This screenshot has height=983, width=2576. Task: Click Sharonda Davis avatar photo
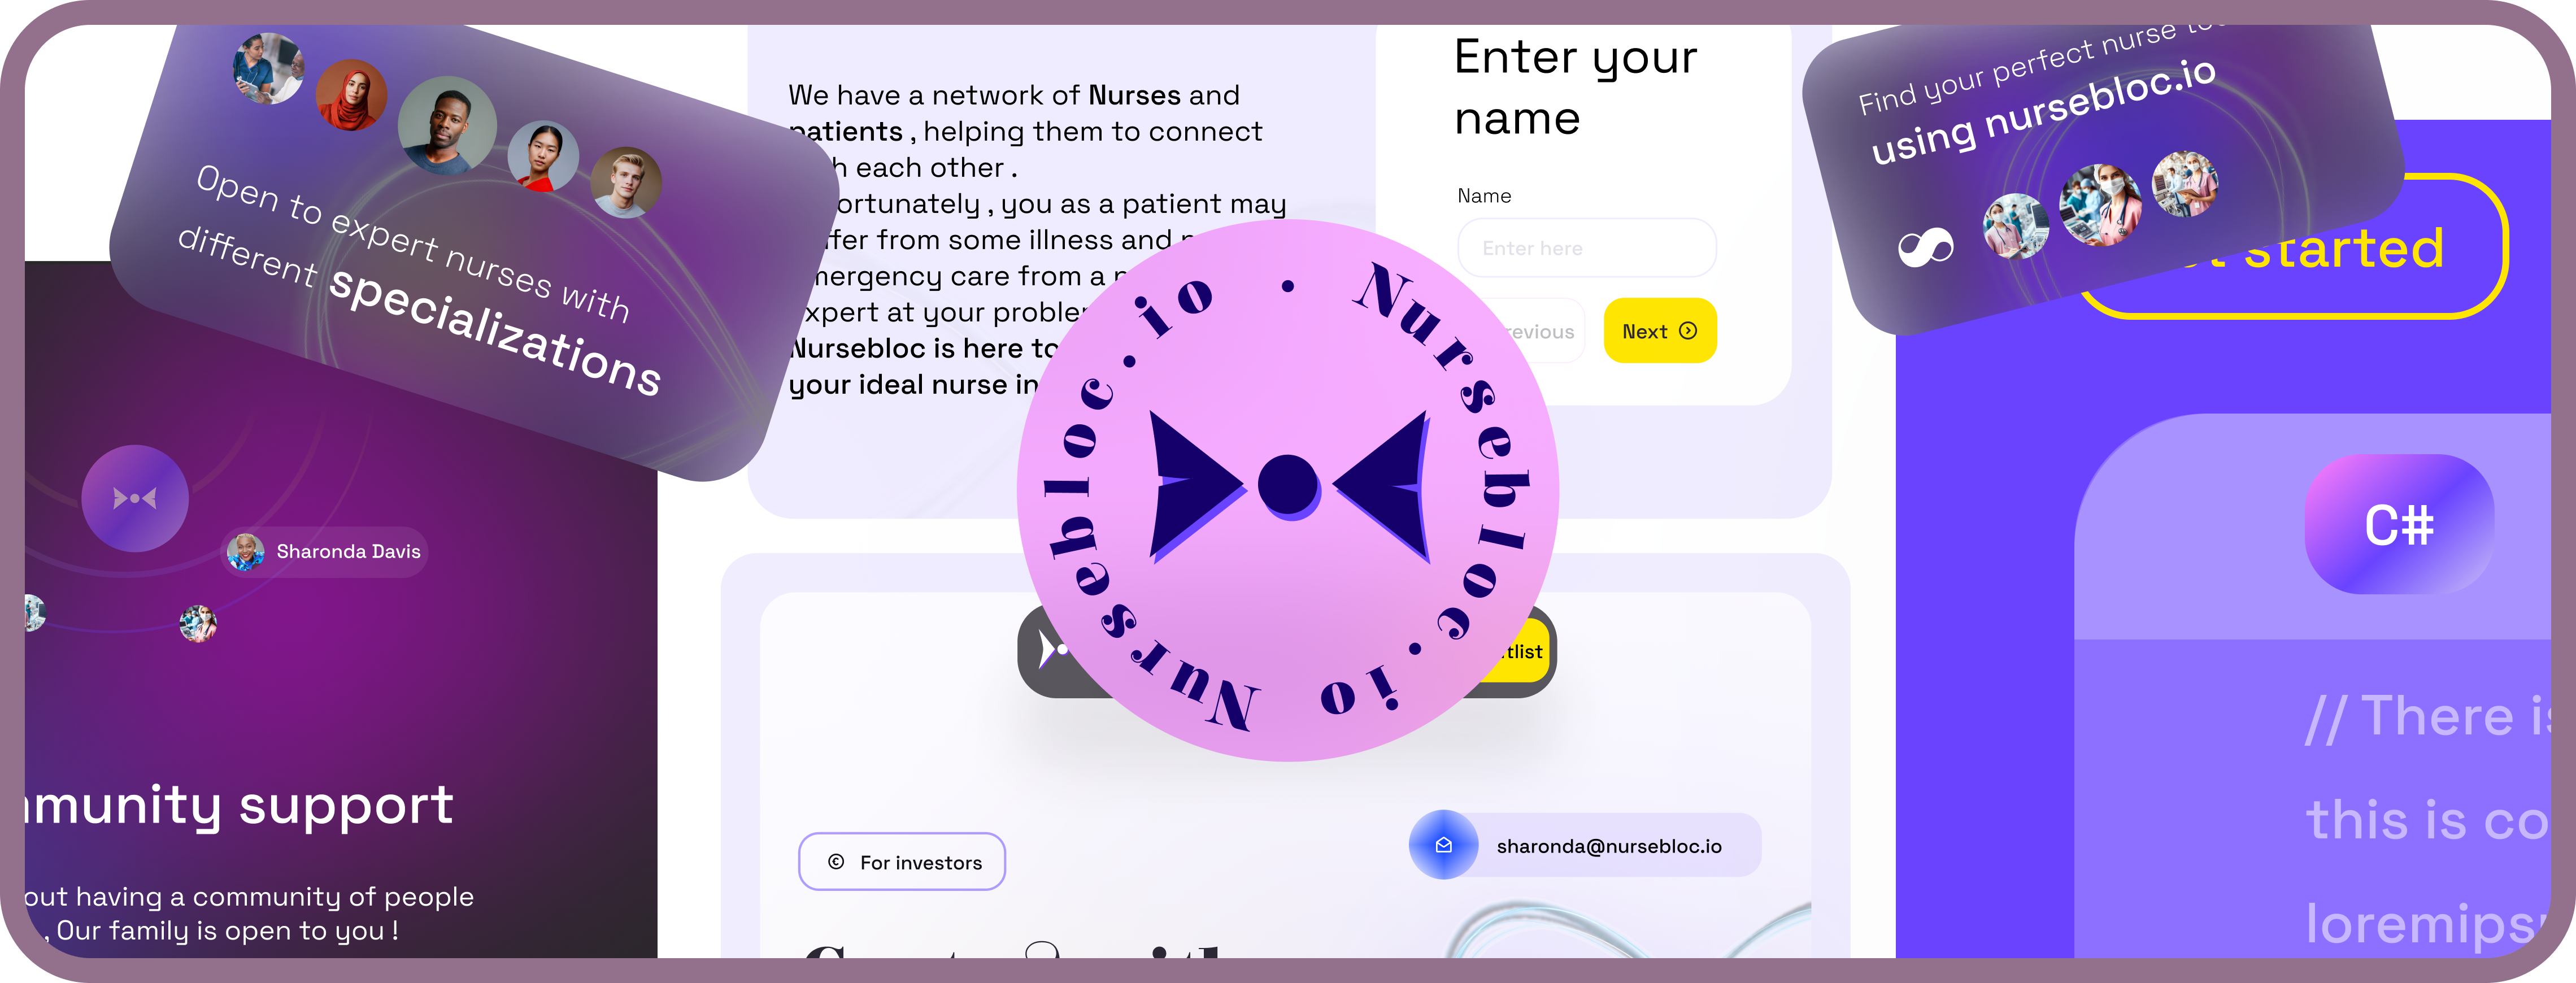click(x=245, y=551)
